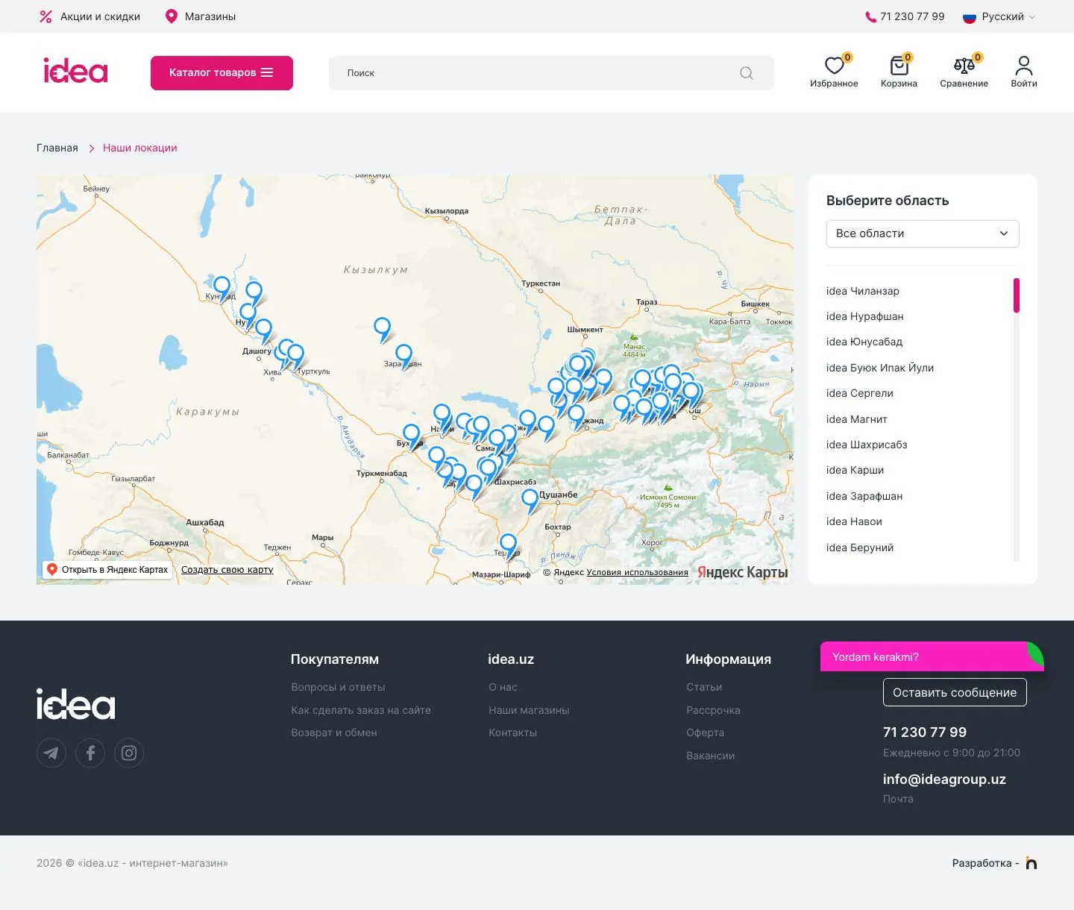Image resolution: width=1074 pixels, height=910 pixels.
Task: Open the Instagram icon in footer
Action: pyautogui.click(x=129, y=753)
